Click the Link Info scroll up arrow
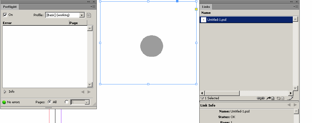 pyautogui.click(x=296, y=111)
